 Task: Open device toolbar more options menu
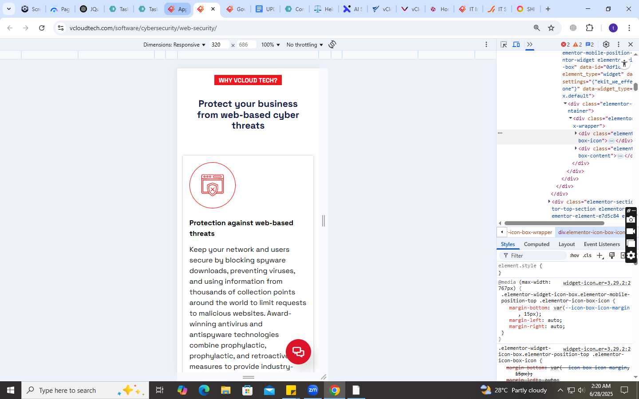click(x=486, y=44)
